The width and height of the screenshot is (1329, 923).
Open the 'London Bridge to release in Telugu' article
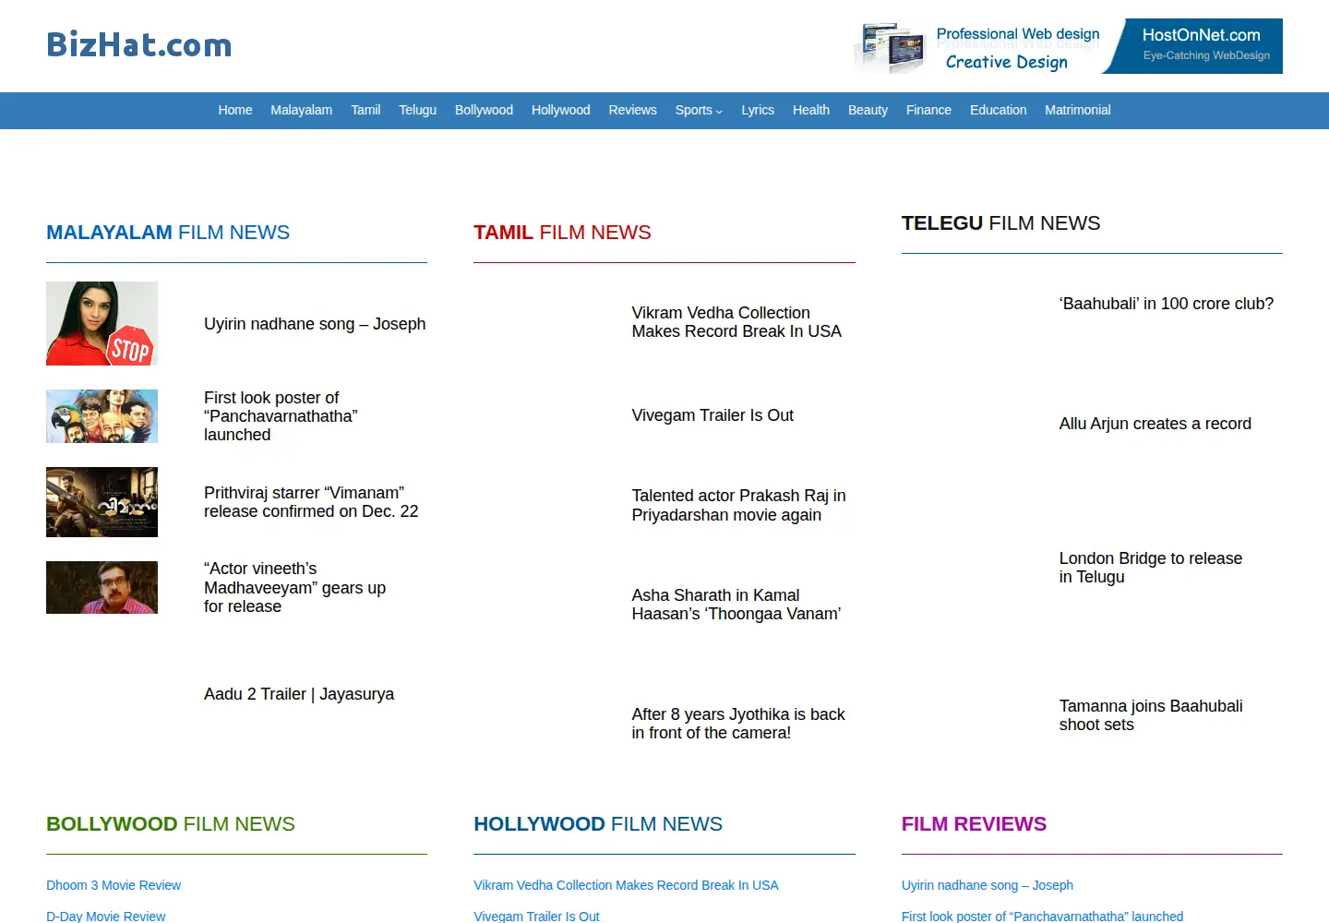tap(1151, 568)
